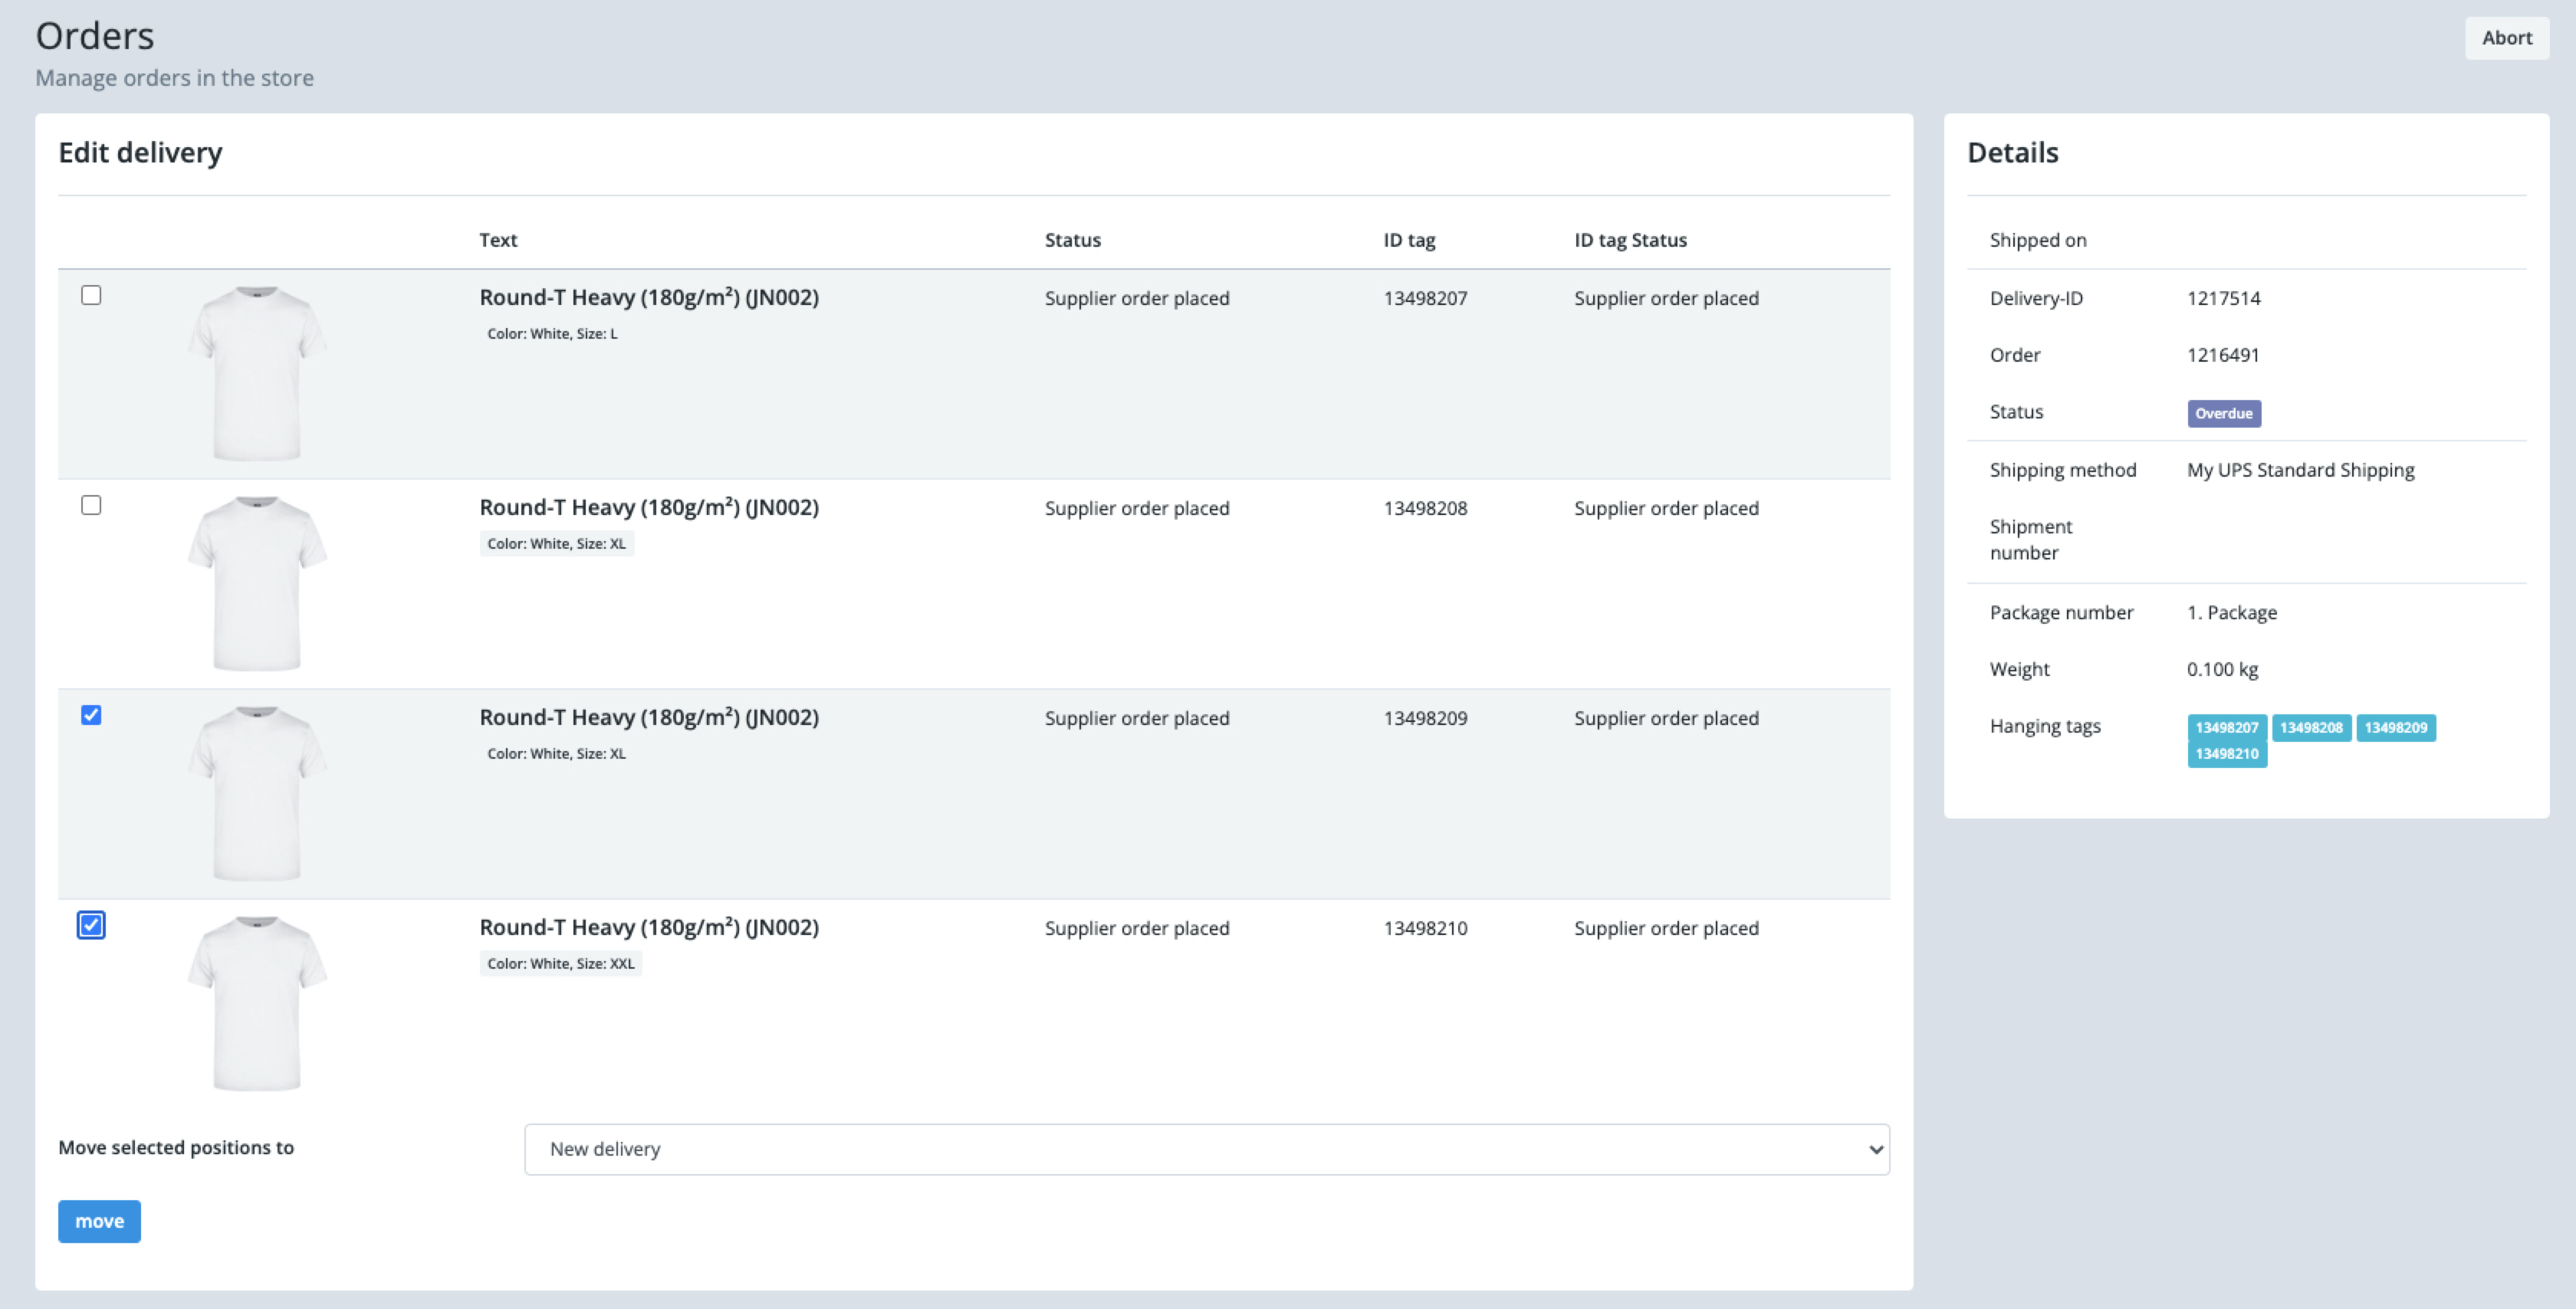Check the box for ID tag 13498207
The height and width of the screenshot is (1309, 2576).
[91, 295]
